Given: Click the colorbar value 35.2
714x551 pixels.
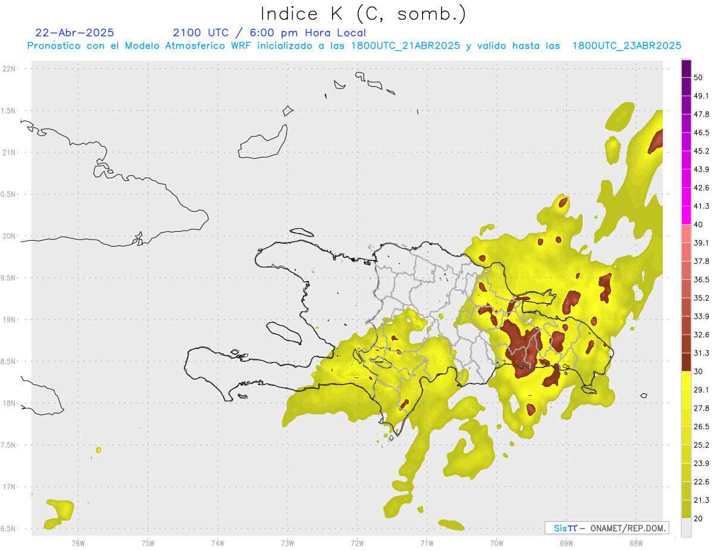Looking at the screenshot, I should click(x=702, y=298).
